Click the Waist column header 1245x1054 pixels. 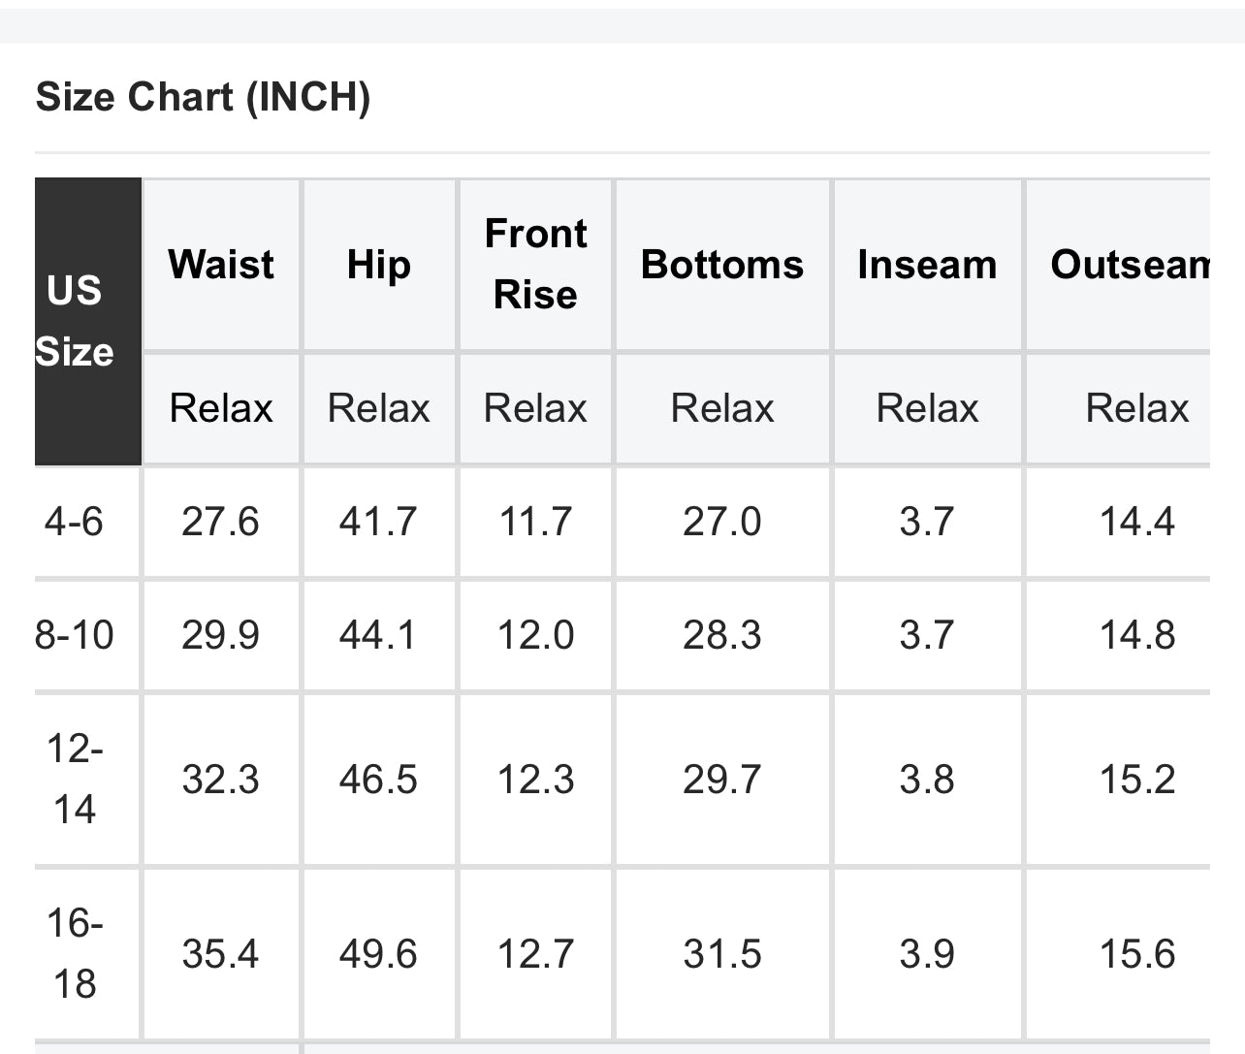(221, 265)
